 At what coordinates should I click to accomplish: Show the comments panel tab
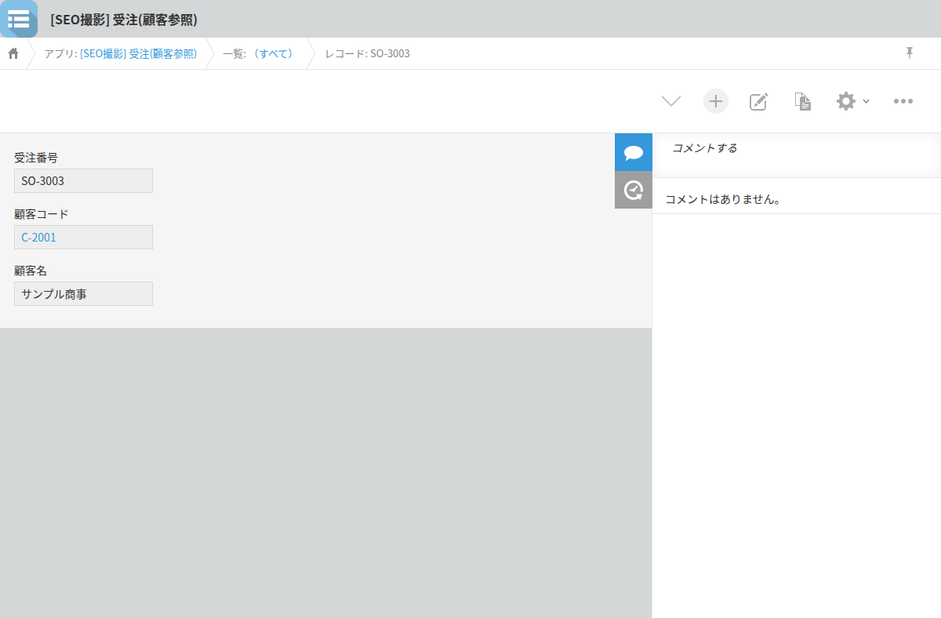[x=634, y=152]
